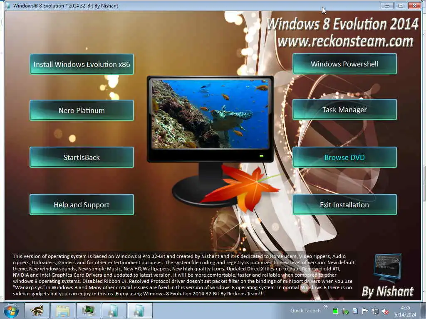The image size is (426, 319).
Task: Click the Show Desktop strip
Action: (423, 311)
